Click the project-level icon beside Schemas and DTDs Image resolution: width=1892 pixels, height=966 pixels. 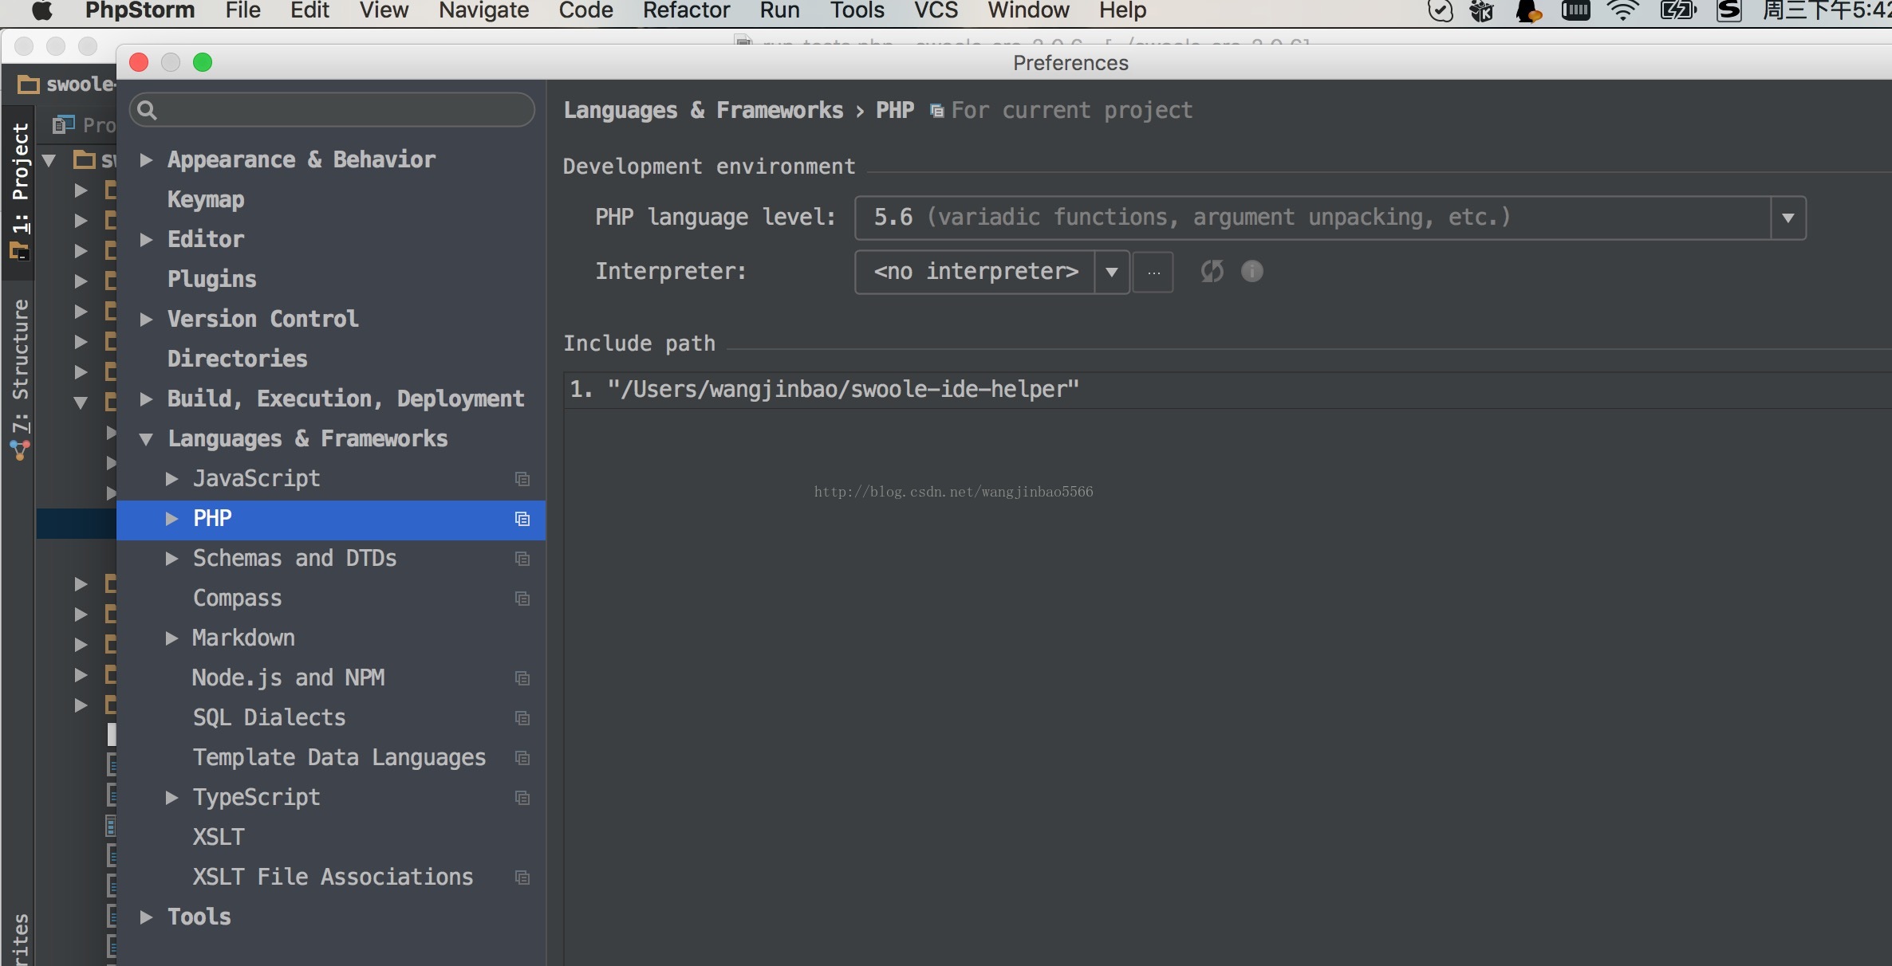tap(522, 559)
